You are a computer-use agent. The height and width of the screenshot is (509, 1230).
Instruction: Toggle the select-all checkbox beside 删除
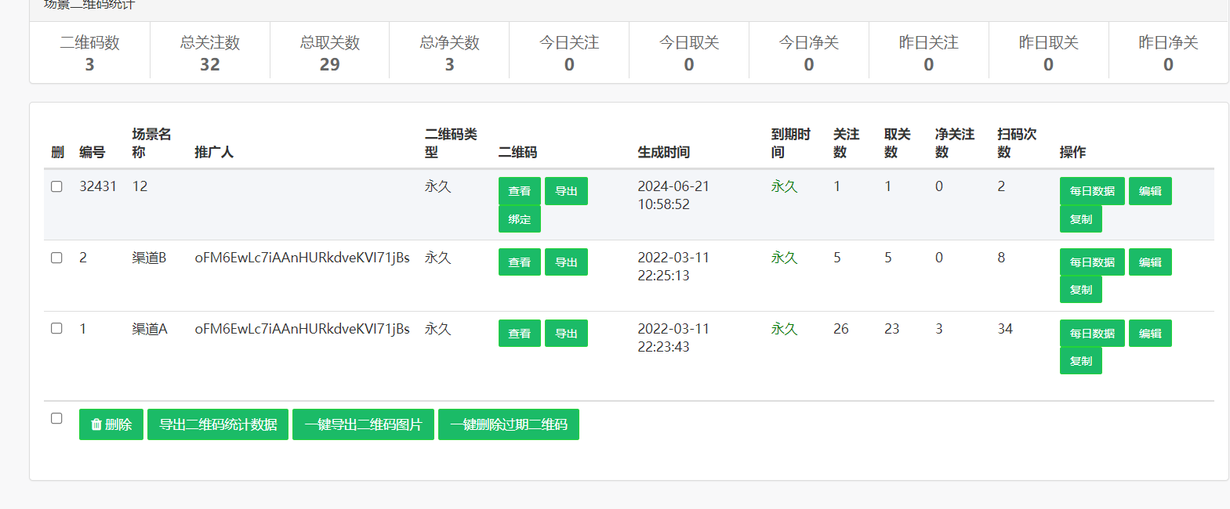pos(56,418)
